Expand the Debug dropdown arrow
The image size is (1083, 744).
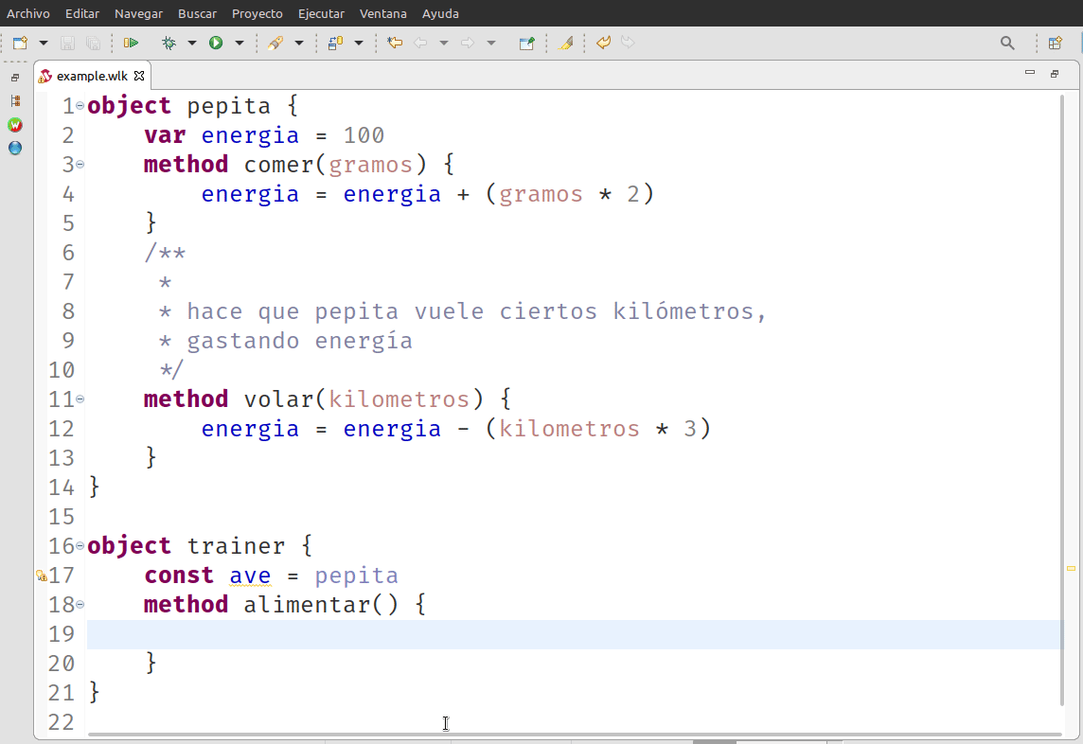(x=192, y=43)
